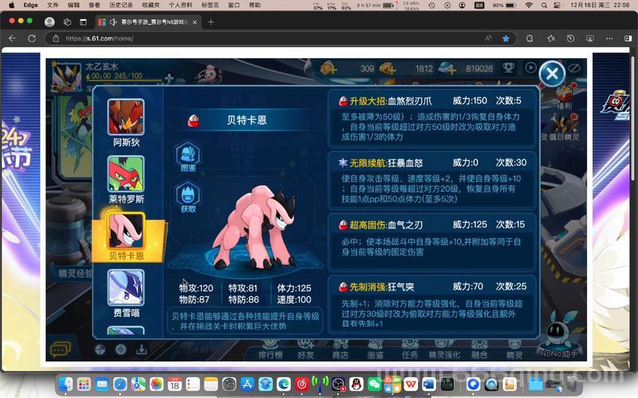The width and height of the screenshot is (638, 398).
Task: Mute the tab via speaker icon
Action: 113,22
